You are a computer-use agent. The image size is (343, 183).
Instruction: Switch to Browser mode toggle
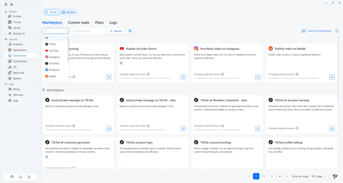tap(69, 12)
